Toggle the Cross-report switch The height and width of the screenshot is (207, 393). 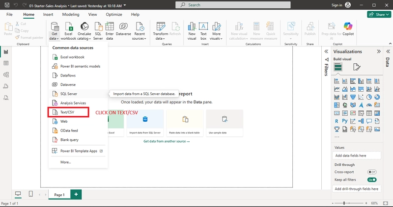coord(372,172)
